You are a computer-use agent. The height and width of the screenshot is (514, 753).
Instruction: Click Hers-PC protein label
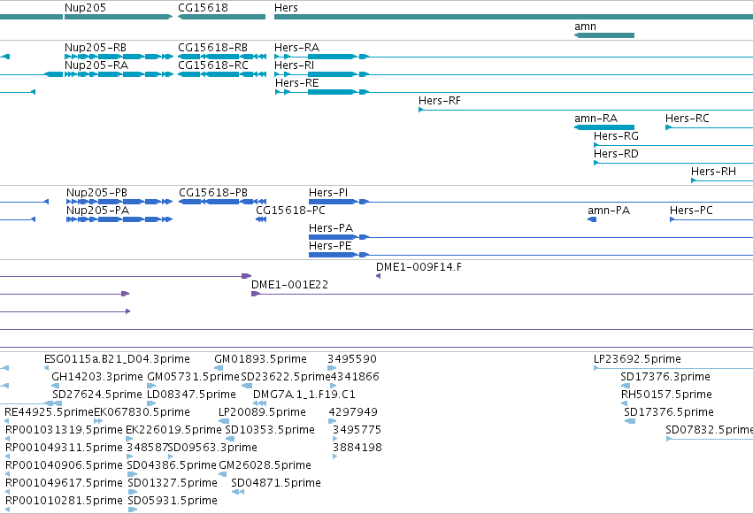coord(691,211)
